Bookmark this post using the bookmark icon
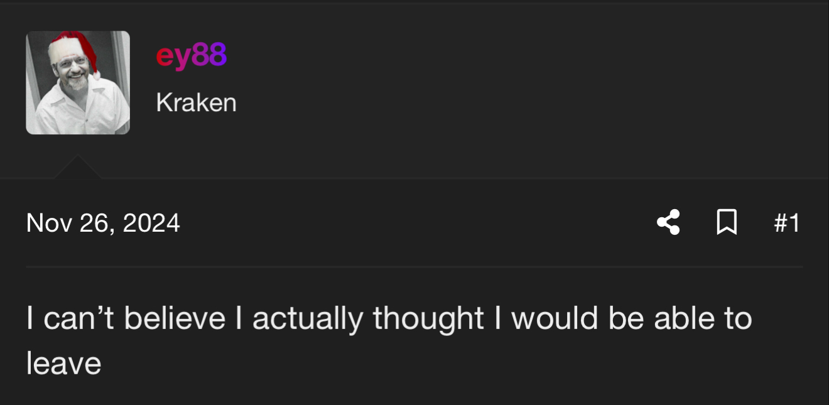This screenshot has width=829, height=405. 727,223
